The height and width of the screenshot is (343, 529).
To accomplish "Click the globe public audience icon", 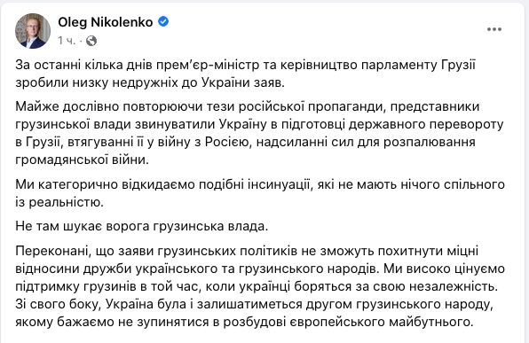I will pos(91,41).
